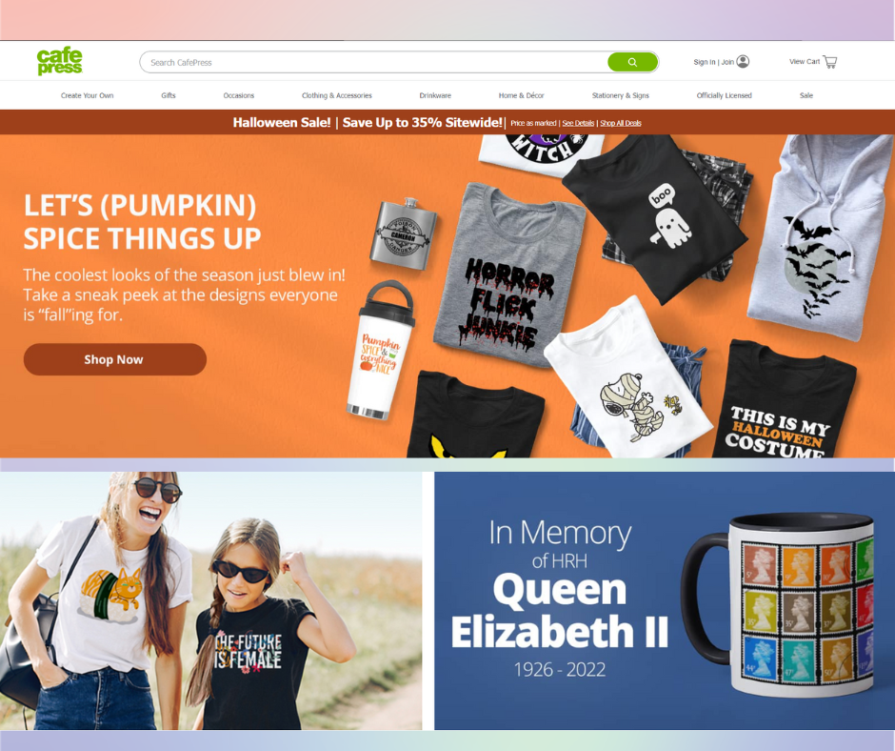This screenshot has width=895, height=751.
Task: Follow the Shop All Deals link
Action: pos(621,123)
